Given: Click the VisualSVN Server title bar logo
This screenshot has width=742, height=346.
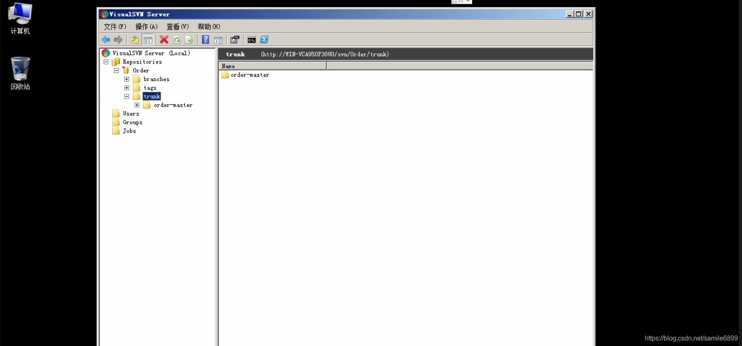Looking at the screenshot, I should coord(104,14).
